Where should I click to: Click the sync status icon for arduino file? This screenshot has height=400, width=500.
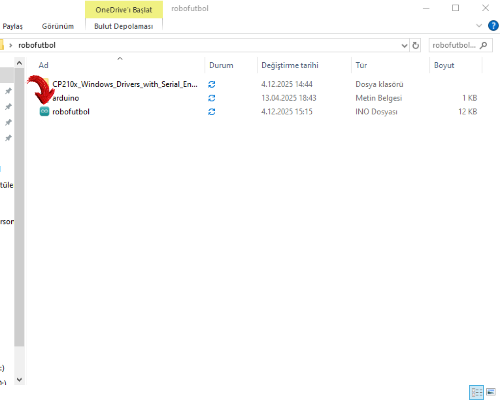pos(212,98)
